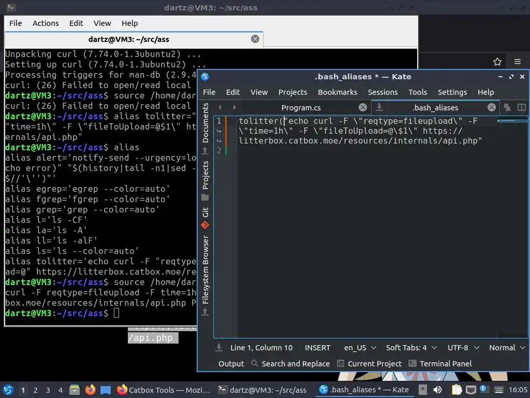Open the en_US language dropdown
Image resolution: width=530 pixels, height=398 pixels.
pyautogui.click(x=360, y=348)
